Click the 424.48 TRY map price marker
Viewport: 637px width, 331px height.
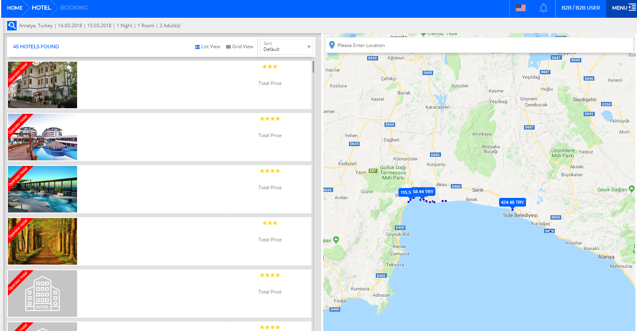pos(513,202)
